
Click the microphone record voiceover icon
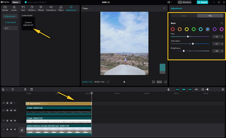[x=168, y=89]
